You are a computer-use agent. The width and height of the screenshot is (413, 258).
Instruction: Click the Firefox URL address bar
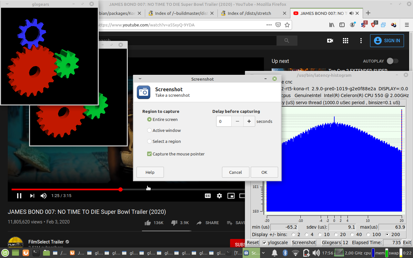(181, 25)
